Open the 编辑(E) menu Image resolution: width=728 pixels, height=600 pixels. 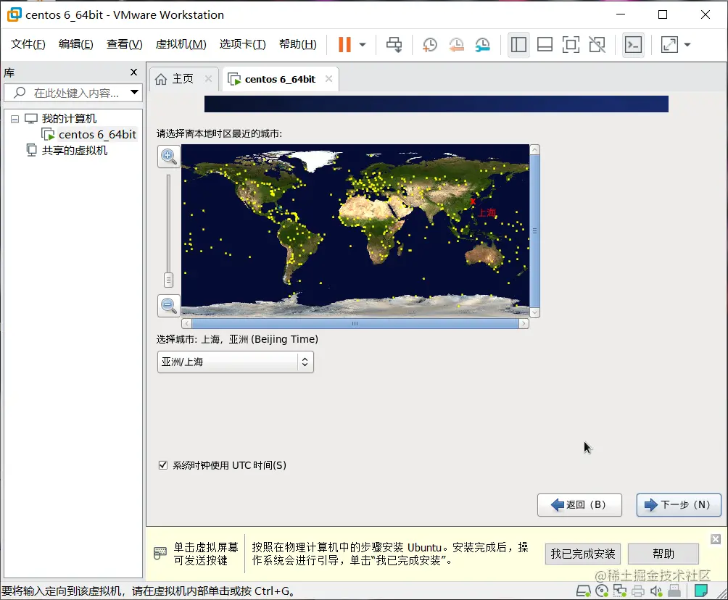click(75, 44)
